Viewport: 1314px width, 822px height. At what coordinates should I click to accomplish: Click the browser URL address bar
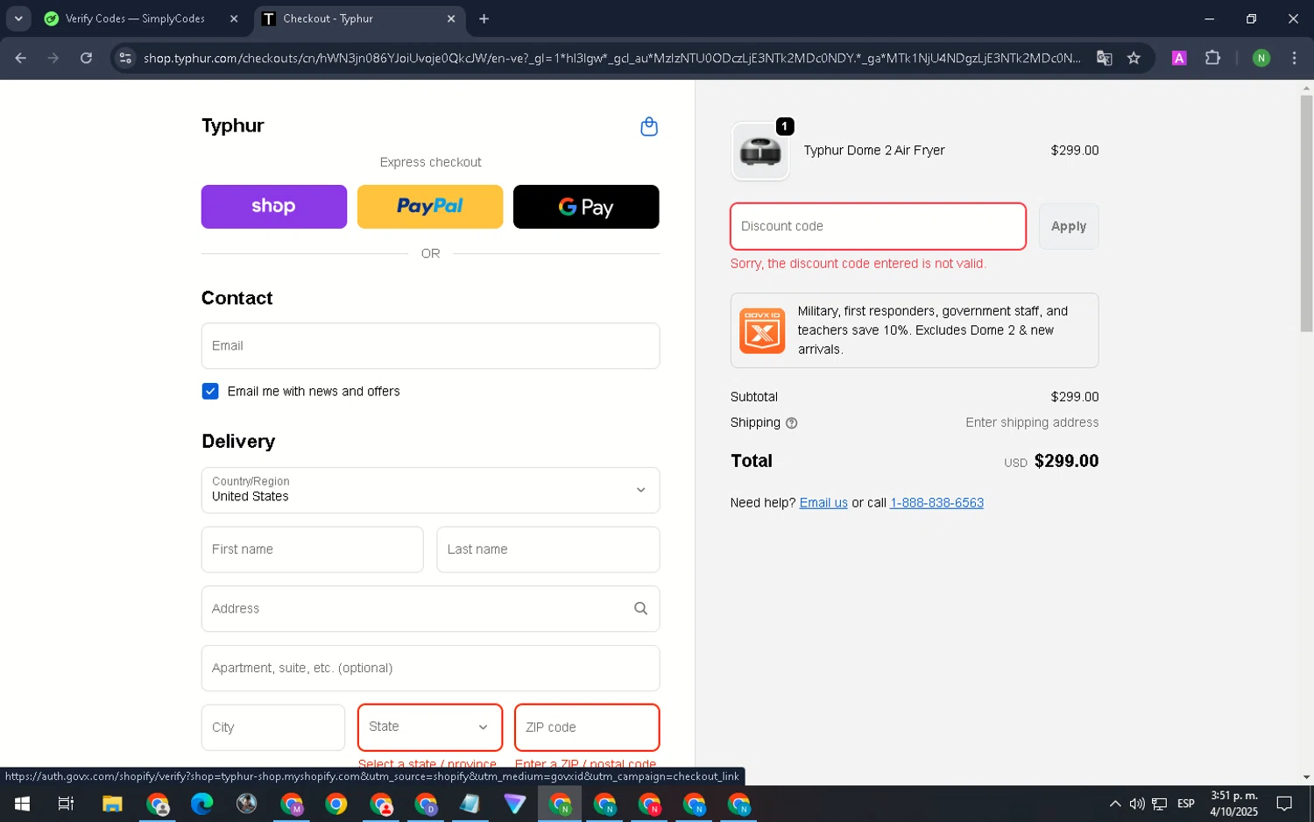611,58
